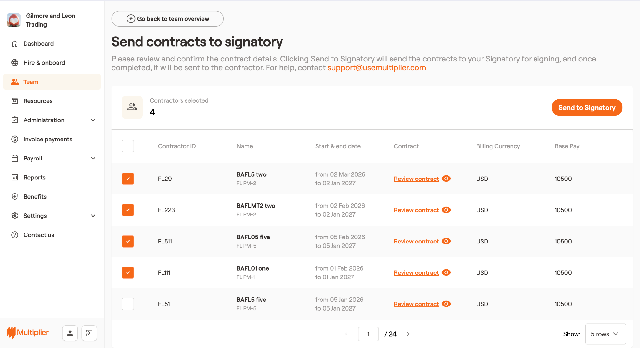Uncheck the checkbox for contractor FL223
The width and height of the screenshot is (640, 348).
coord(128,210)
